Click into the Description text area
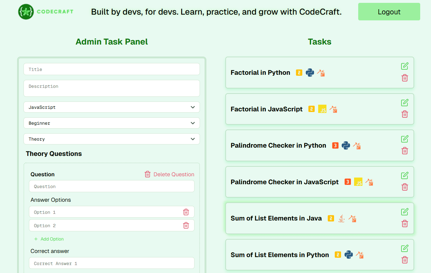This screenshot has height=273, width=431. pyautogui.click(x=112, y=88)
